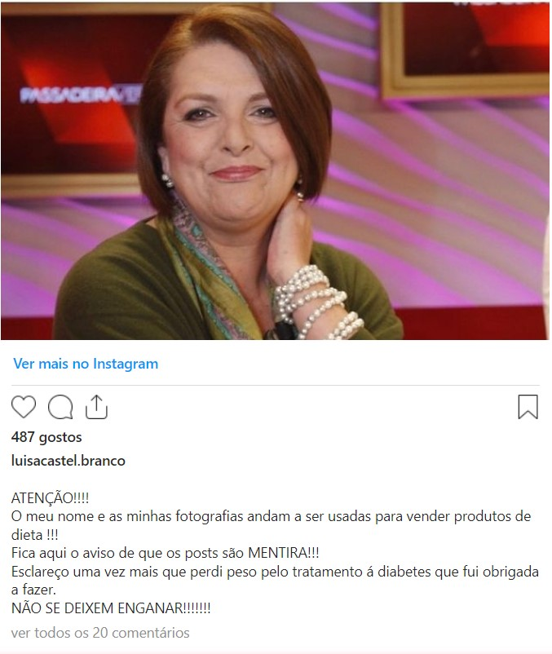The image size is (552, 654).
Task: View the list of 487 gostos
Action: 46,437
